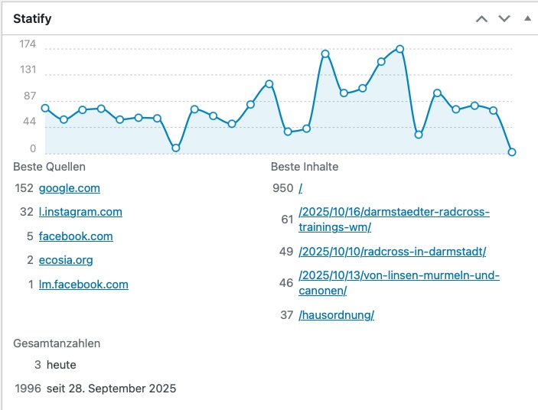
Task: Open the von-linsen-murmeln-und-canonen post link
Action: [x=399, y=283]
